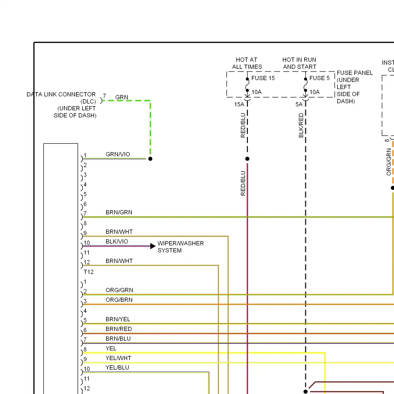Click the splice dot ending the GRN/VIO wire
The height and width of the screenshot is (394, 394).
[x=150, y=159]
